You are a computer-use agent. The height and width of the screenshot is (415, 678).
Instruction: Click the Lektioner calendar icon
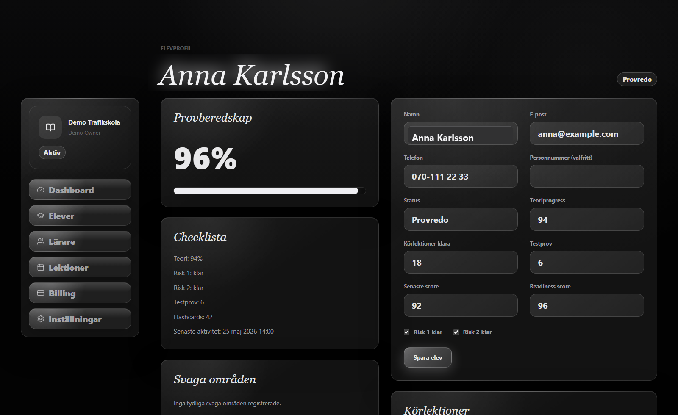pyautogui.click(x=41, y=268)
